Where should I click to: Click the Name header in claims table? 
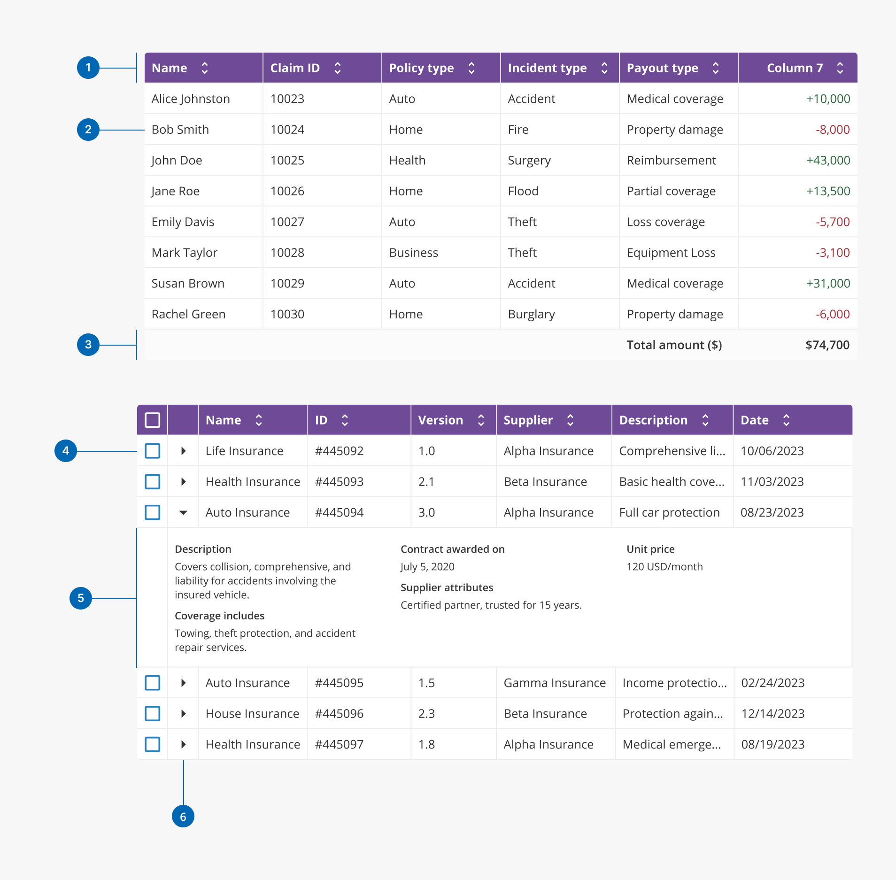pos(170,68)
